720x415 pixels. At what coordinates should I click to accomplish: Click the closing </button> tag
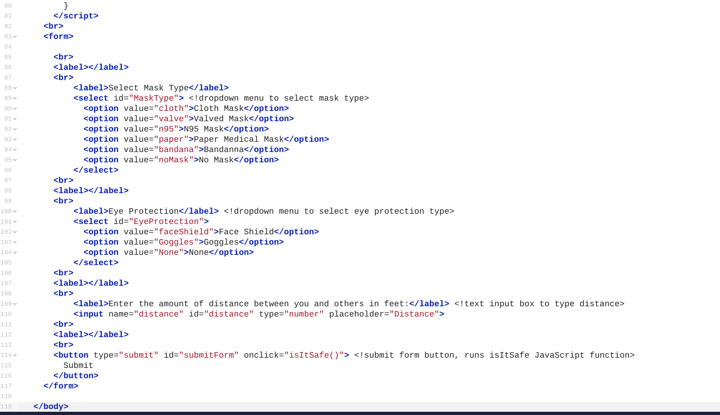[x=76, y=376]
